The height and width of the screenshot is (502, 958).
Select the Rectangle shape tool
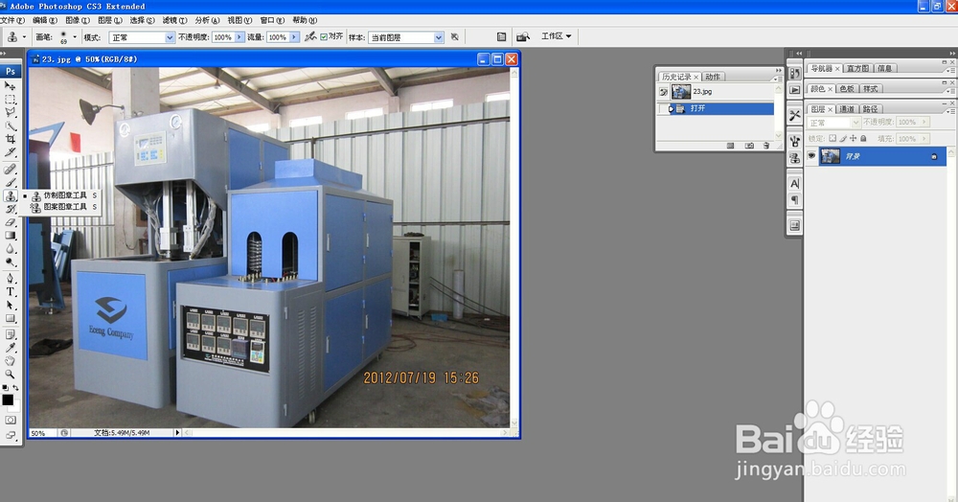click(x=10, y=319)
